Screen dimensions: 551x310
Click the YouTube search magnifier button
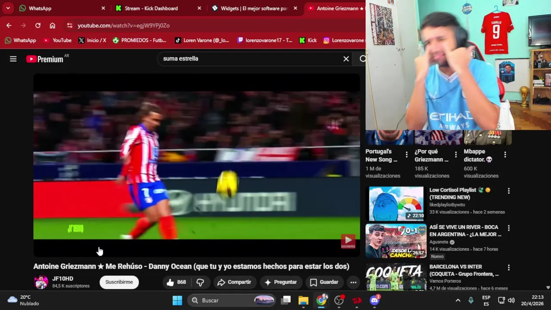[362, 59]
